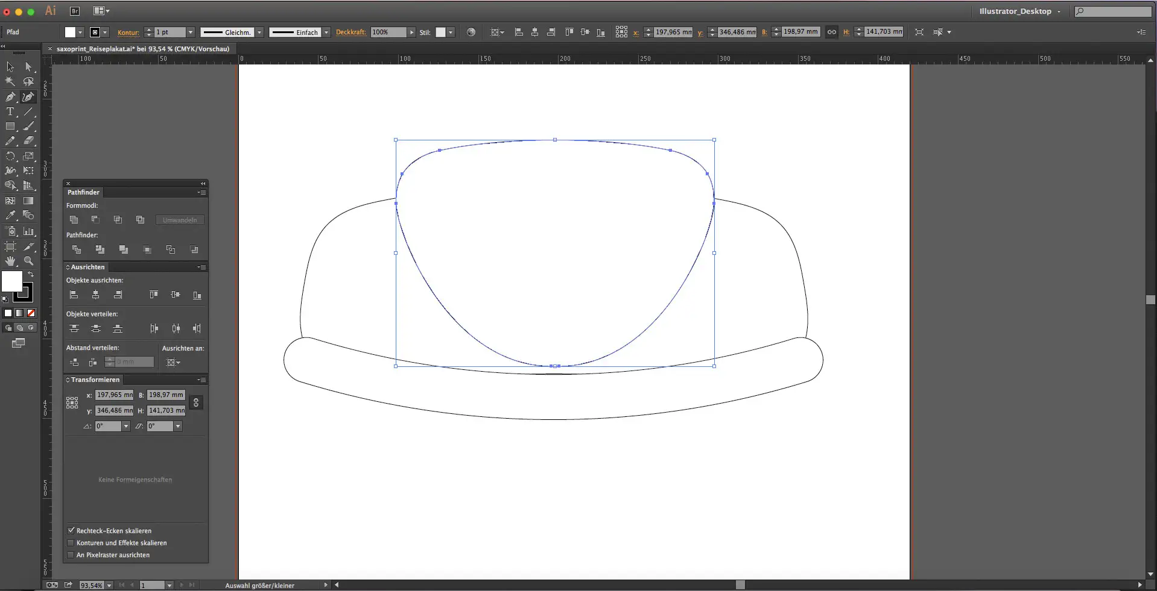This screenshot has width=1157, height=591.
Task: Click the Rotate tool
Action: pyautogui.click(x=10, y=156)
